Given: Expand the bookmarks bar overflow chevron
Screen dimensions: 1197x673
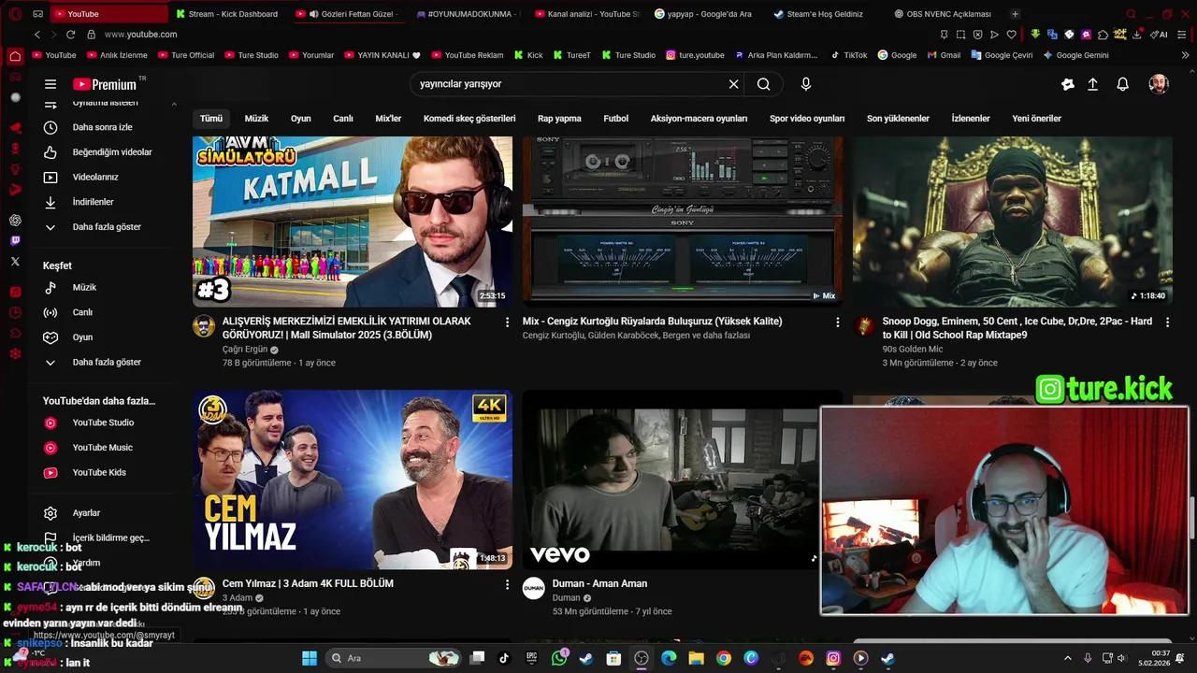Looking at the screenshot, I should (x=1186, y=55).
